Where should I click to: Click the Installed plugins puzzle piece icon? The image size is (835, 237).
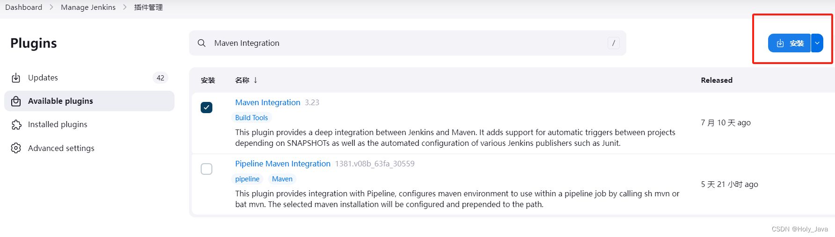click(x=16, y=124)
